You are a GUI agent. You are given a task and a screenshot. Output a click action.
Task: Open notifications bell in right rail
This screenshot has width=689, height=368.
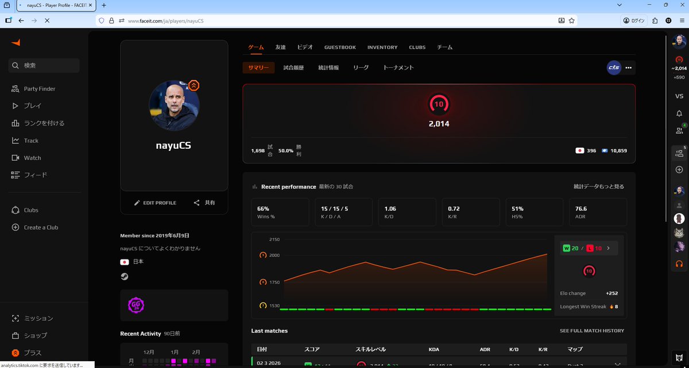[x=679, y=113]
